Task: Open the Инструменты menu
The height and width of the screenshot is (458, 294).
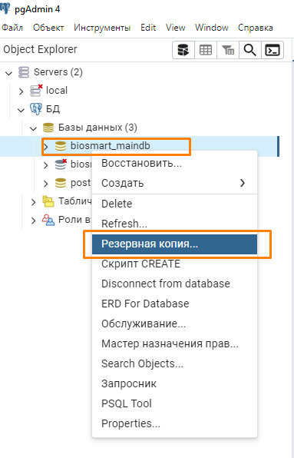Action: coord(102,28)
